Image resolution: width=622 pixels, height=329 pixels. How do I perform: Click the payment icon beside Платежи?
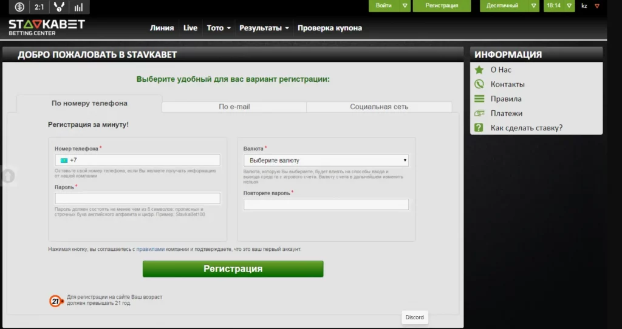pyautogui.click(x=479, y=113)
